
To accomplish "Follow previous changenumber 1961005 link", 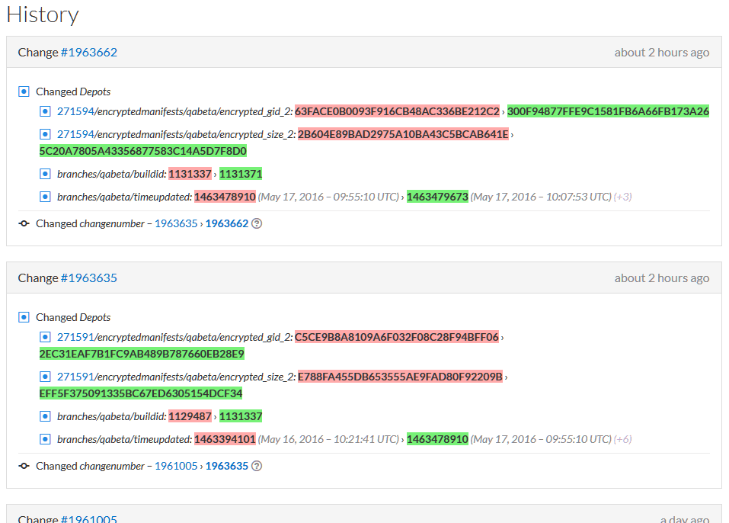I will (x=176, y=467).
